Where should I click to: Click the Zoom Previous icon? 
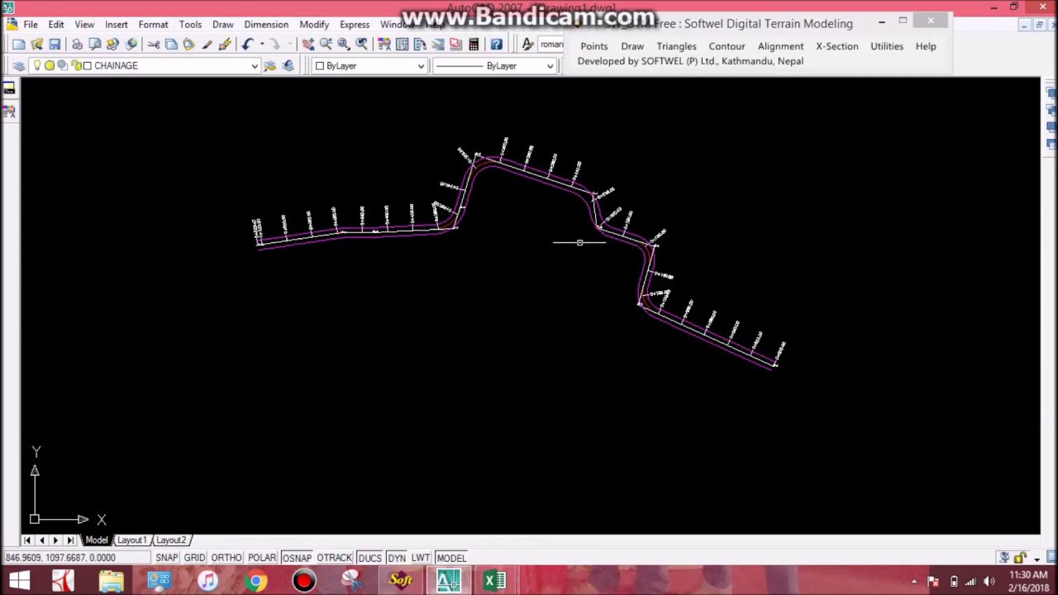tap(361, 44)
